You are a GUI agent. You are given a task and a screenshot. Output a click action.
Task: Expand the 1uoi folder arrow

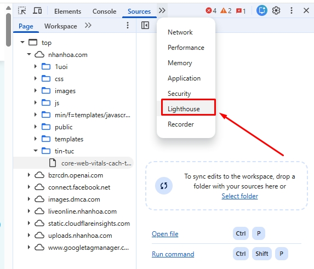click(36, 66)
